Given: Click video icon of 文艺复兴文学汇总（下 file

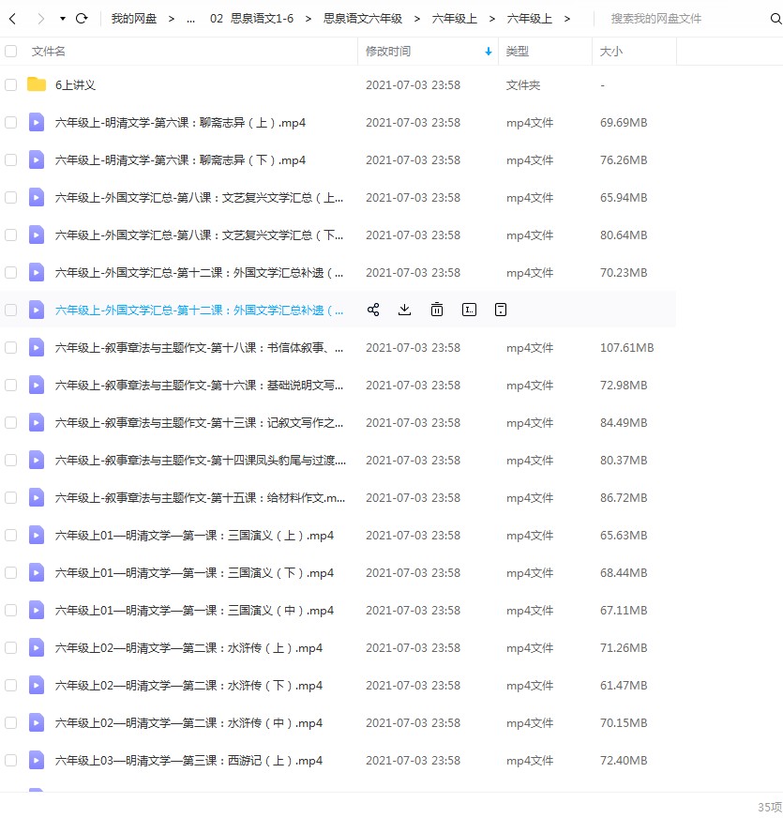Looking at the screenshot, I should click(x=36, y=235).
